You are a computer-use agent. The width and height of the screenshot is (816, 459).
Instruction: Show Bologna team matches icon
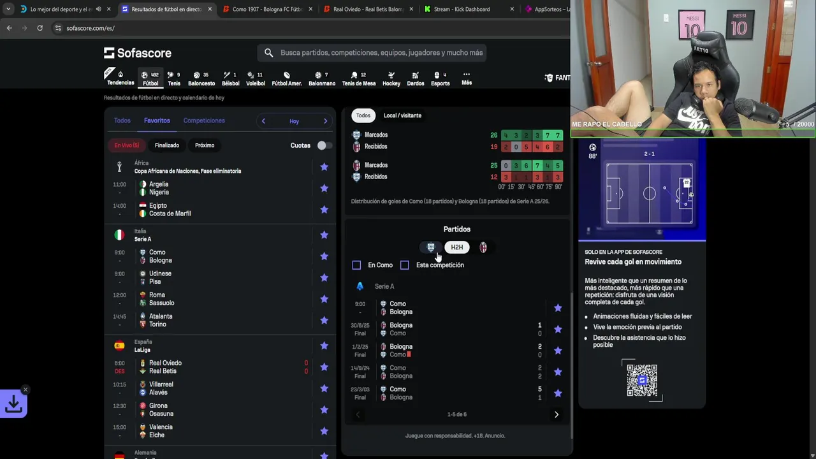click(x=483, y=247)
